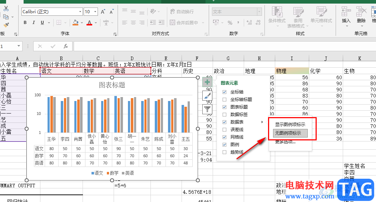This screenshot has height=202, width=376.
Task: Toggle Italic formatting
Action: click(34, 23)
